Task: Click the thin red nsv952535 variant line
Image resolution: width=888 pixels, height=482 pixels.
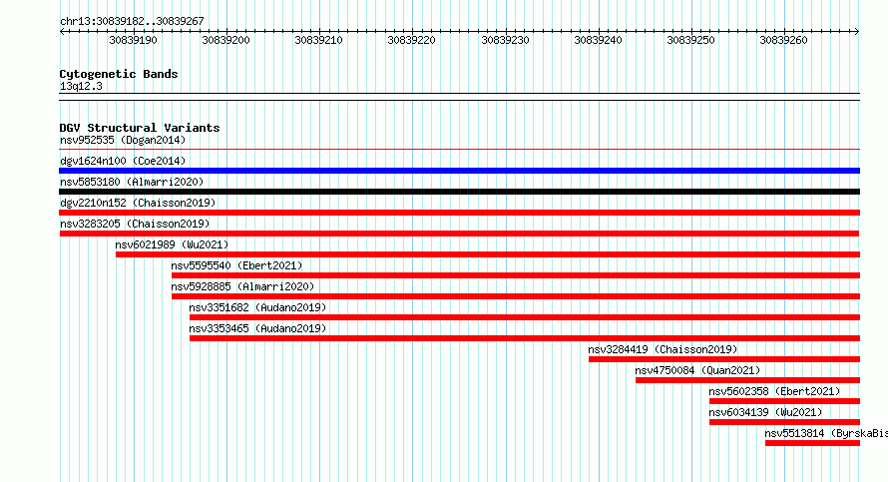Action: [459, 150]
